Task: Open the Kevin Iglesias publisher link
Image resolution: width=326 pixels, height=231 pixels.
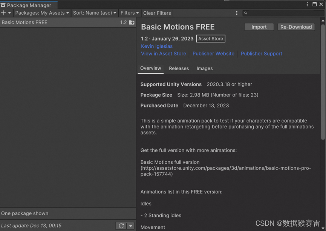Action: pyautogui.click(x=157, y=46)
